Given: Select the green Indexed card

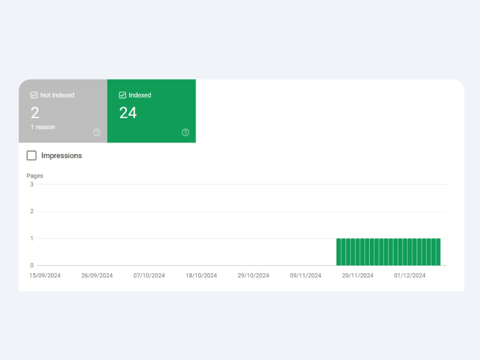Looking at the screenshot, I should [152, 111].
